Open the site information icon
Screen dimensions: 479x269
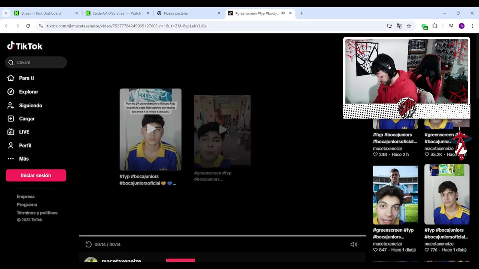[41, 26]
